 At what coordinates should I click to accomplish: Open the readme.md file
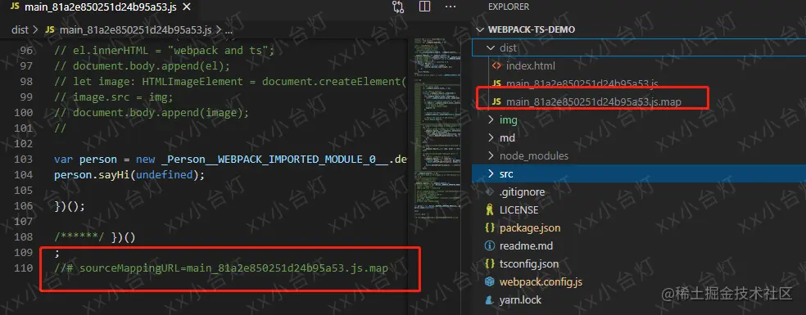527,245
